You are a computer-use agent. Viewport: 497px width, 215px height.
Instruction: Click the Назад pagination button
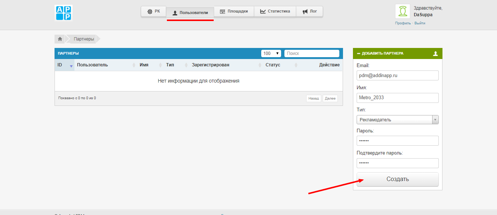(x=314, y=98)
